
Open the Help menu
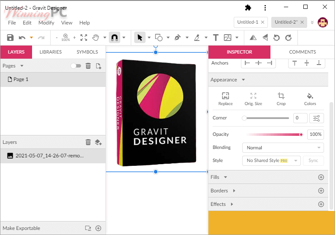click(85, 23)
